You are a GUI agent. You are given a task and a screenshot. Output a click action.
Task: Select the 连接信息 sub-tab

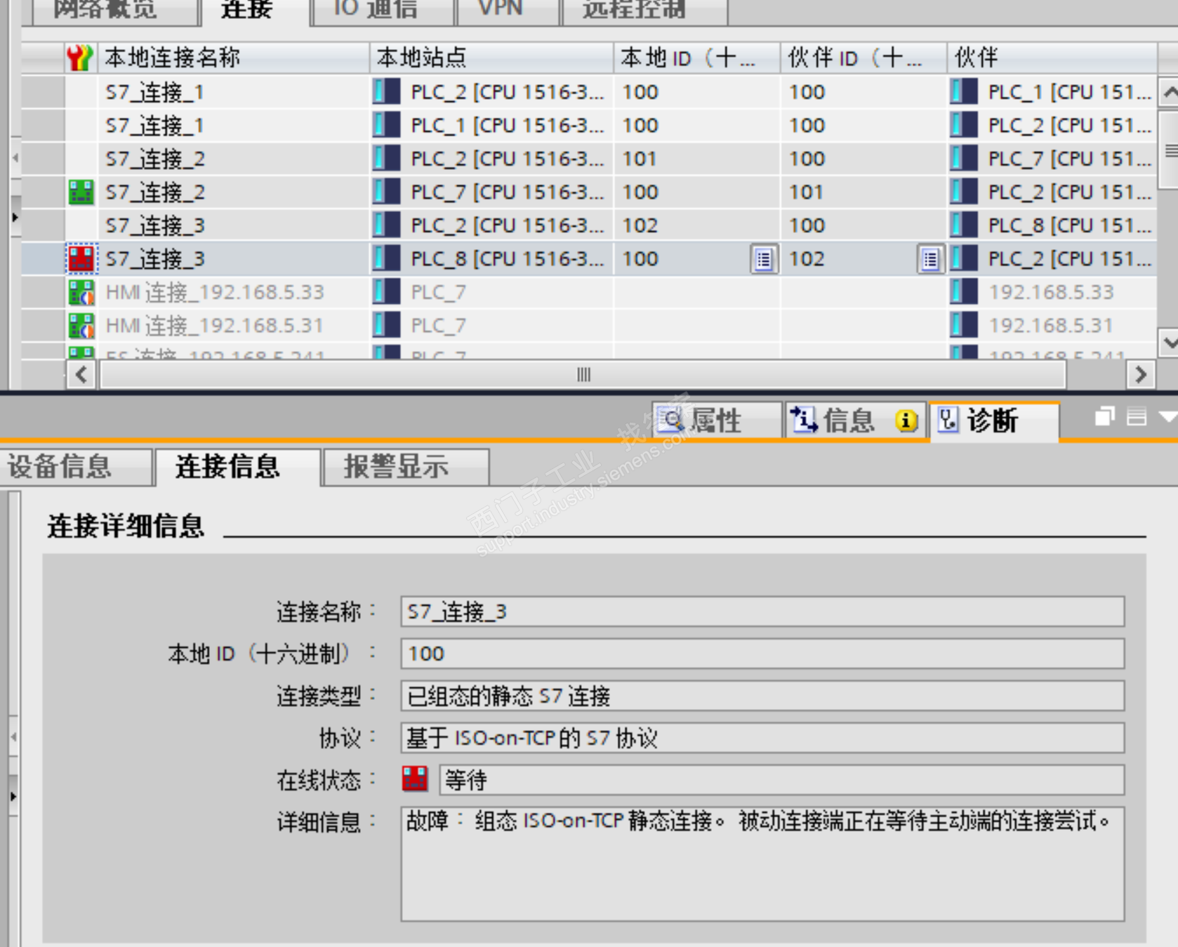pos(237,466)
